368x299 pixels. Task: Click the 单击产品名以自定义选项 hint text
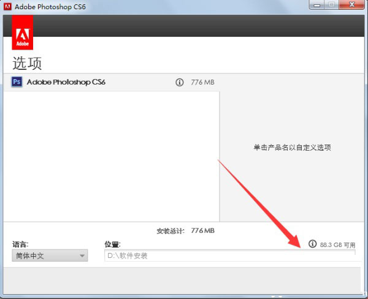pyautogui.click(x=292, y=148)
